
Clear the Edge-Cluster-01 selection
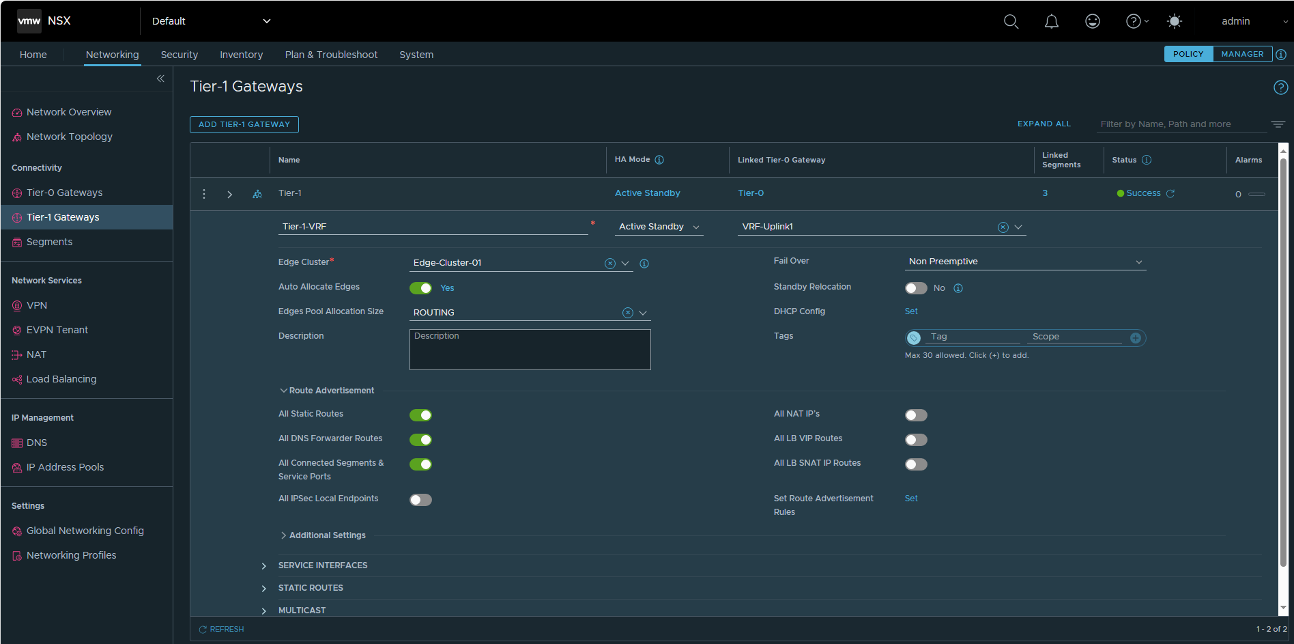[610, 264]
